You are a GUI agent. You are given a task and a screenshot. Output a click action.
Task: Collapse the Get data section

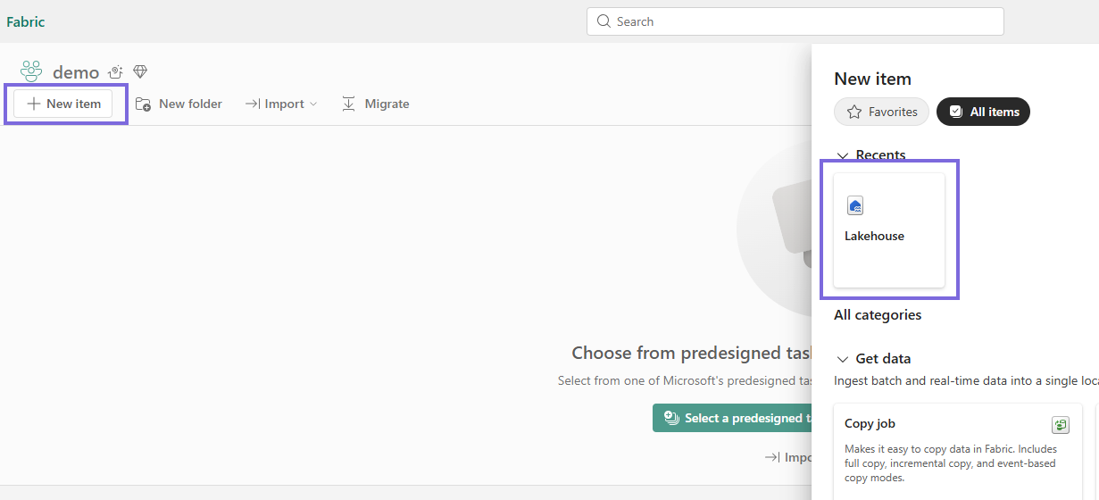(842, 359)
